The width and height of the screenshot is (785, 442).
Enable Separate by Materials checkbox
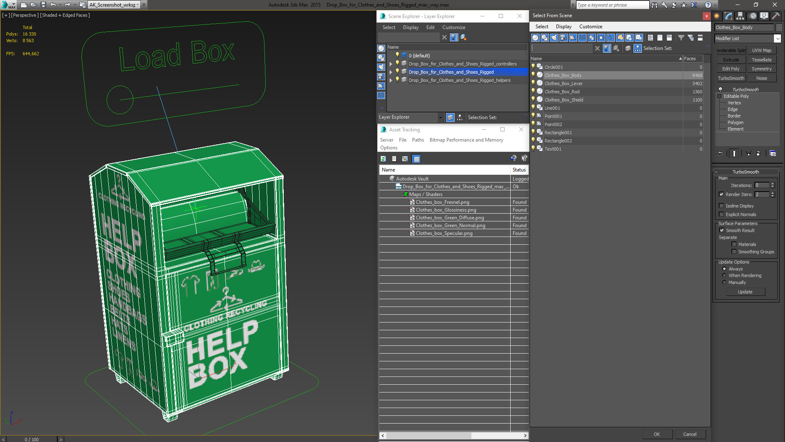click(734, 244)
